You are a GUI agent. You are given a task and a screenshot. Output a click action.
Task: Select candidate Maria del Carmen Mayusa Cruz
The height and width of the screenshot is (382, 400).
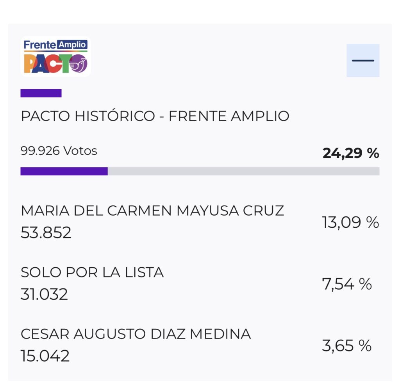click(152, 211)
